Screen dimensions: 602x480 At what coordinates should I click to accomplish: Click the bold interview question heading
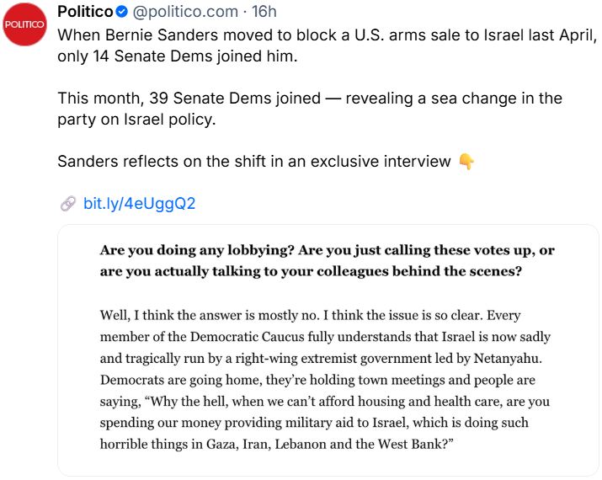(x=327, y=261)
